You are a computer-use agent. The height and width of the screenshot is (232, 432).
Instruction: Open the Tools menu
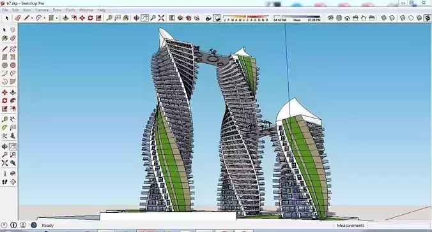pos(70,10)
